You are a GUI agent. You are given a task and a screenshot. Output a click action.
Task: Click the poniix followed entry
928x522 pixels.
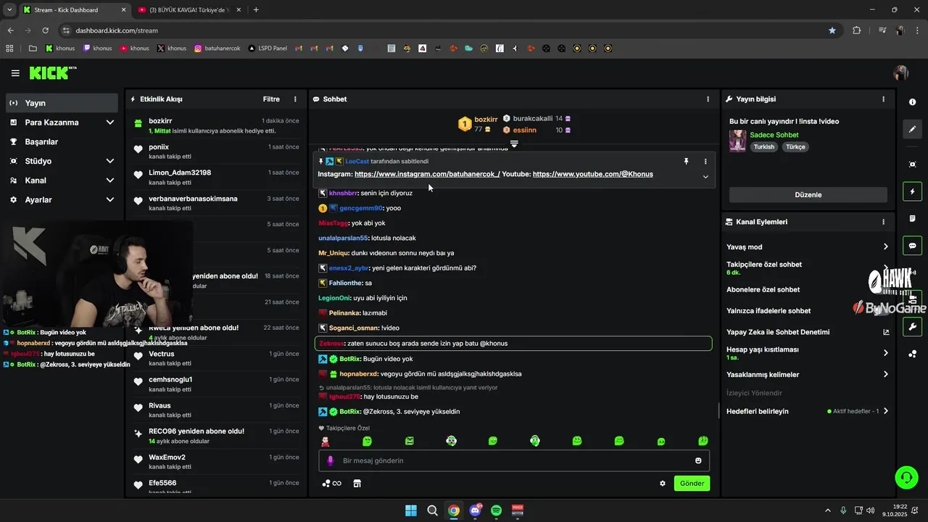[216, 151]
